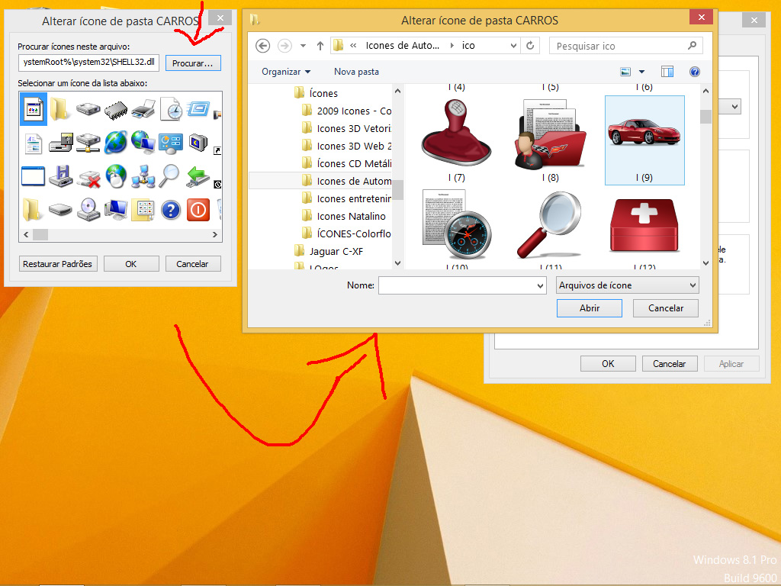Choose the memory chip icon
This screenshot has width=781, height=586.
[116, 110]
